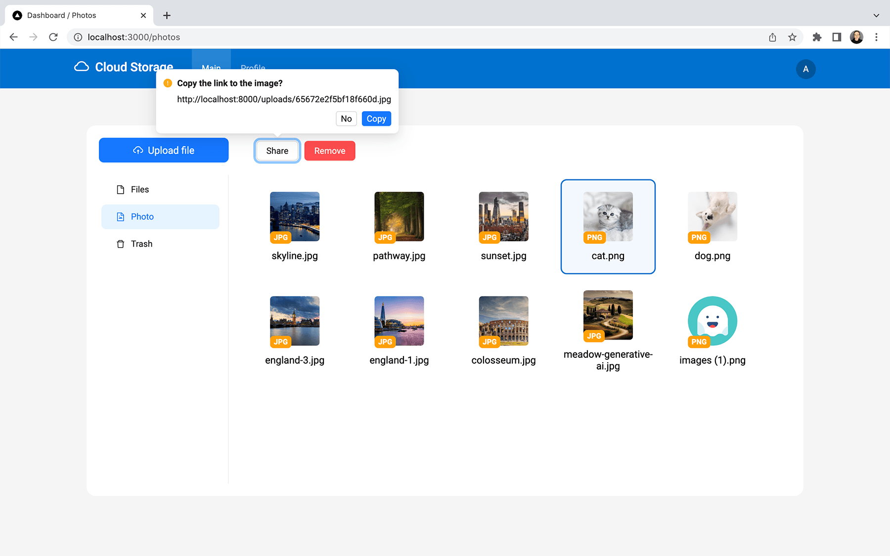Viewport: 890px width, 556px height.
Task: Click the Share button
Action: [277, 151]
